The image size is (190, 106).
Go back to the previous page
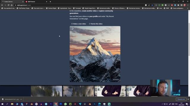[2, 5]
